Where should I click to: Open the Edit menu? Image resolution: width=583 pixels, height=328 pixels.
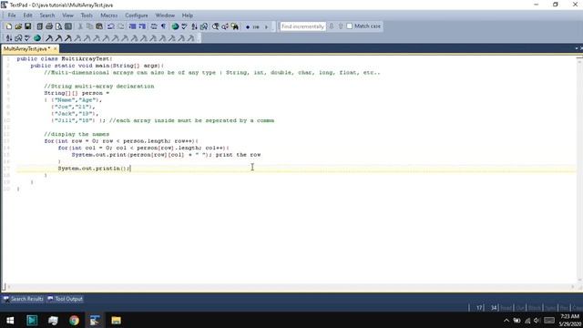(x=28, y=15)
